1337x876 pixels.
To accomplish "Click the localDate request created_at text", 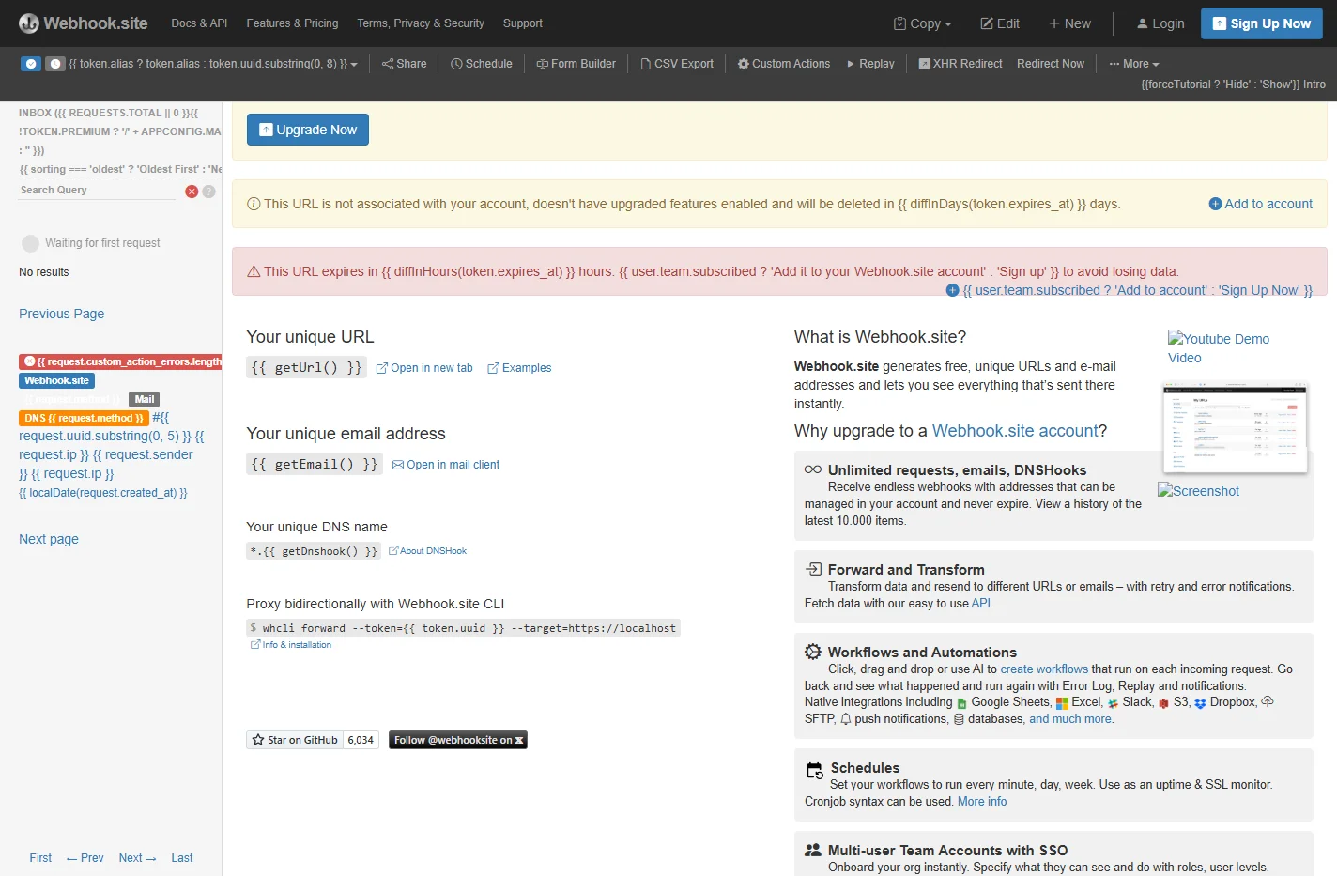I will pyautogui.click(x=103, y=493).
